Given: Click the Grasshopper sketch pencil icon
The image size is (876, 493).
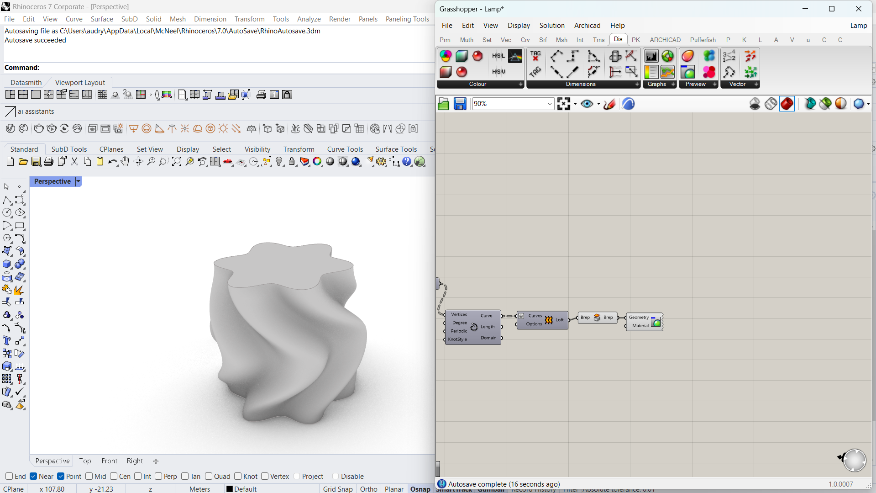Looking at the screenshot, I should tap(609, 104).
